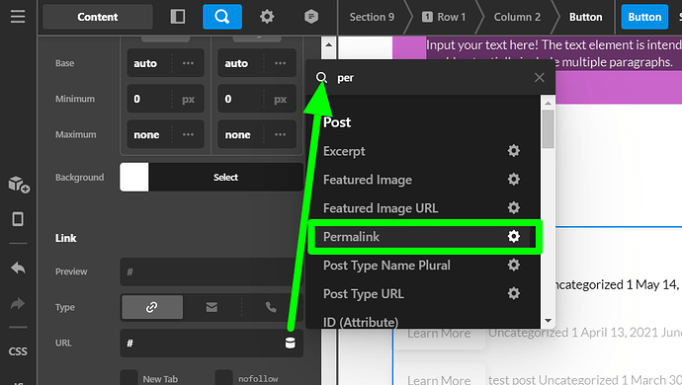Screen dimensions: 682x385
Task: Open settings gear for Featured Image
Action: pos(514,179)
